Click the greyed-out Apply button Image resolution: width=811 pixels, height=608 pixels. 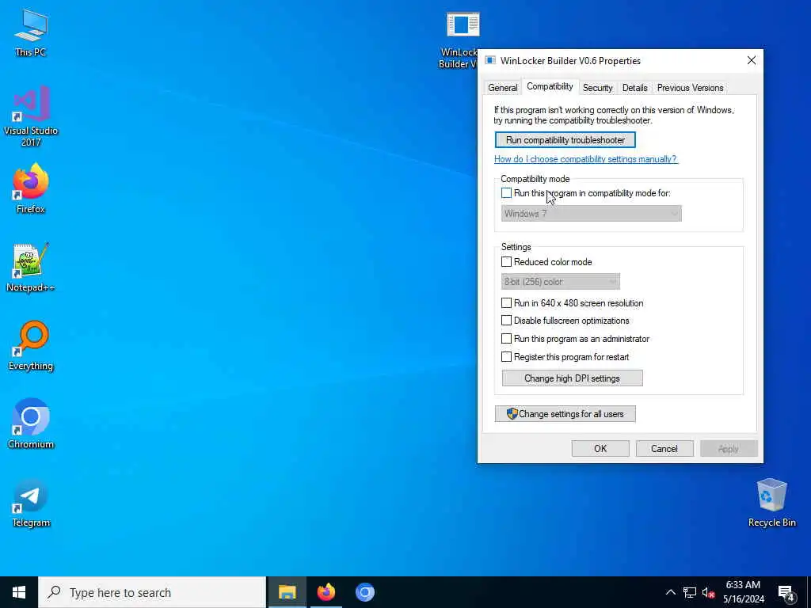[x=729, y=449]
